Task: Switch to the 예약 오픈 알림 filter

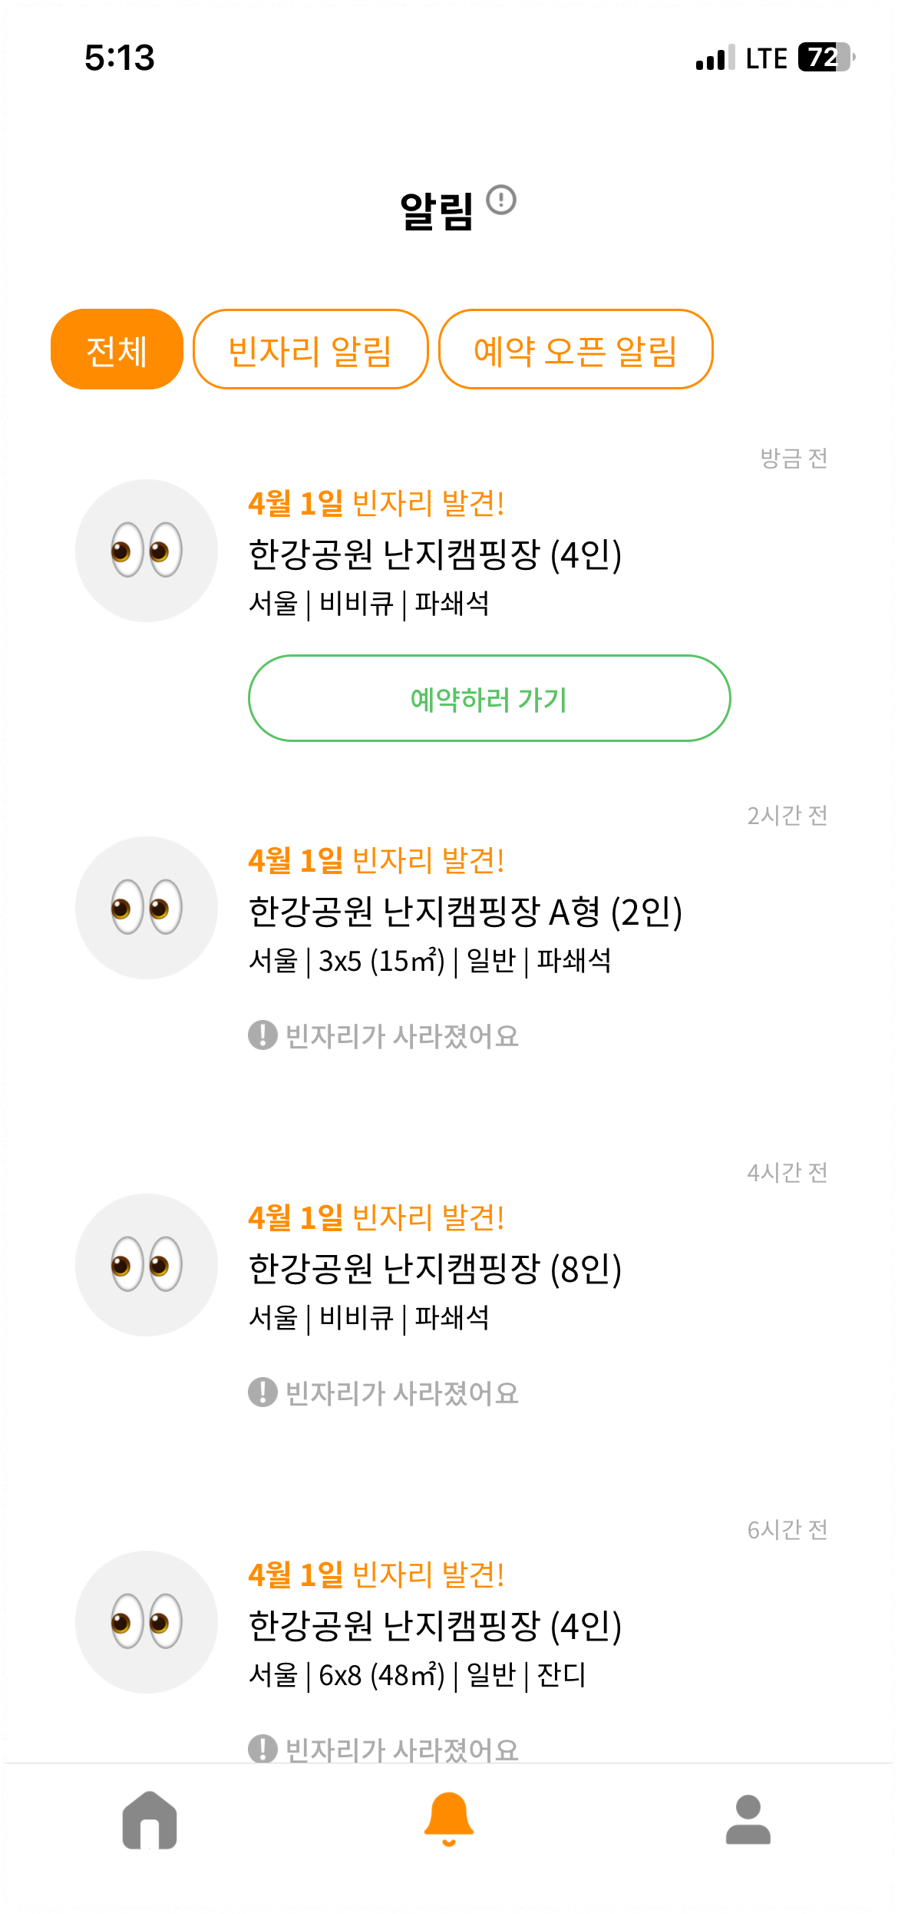Action: (576, 349)
